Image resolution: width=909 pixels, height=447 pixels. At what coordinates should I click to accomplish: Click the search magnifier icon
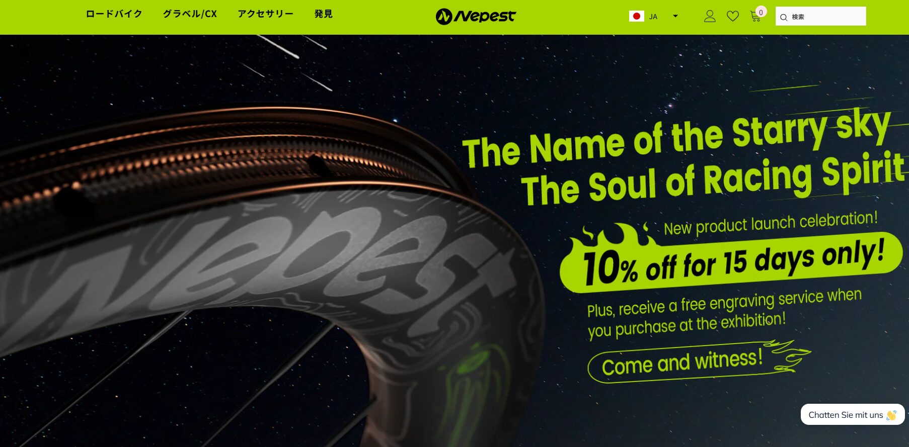tap(784, 18)
